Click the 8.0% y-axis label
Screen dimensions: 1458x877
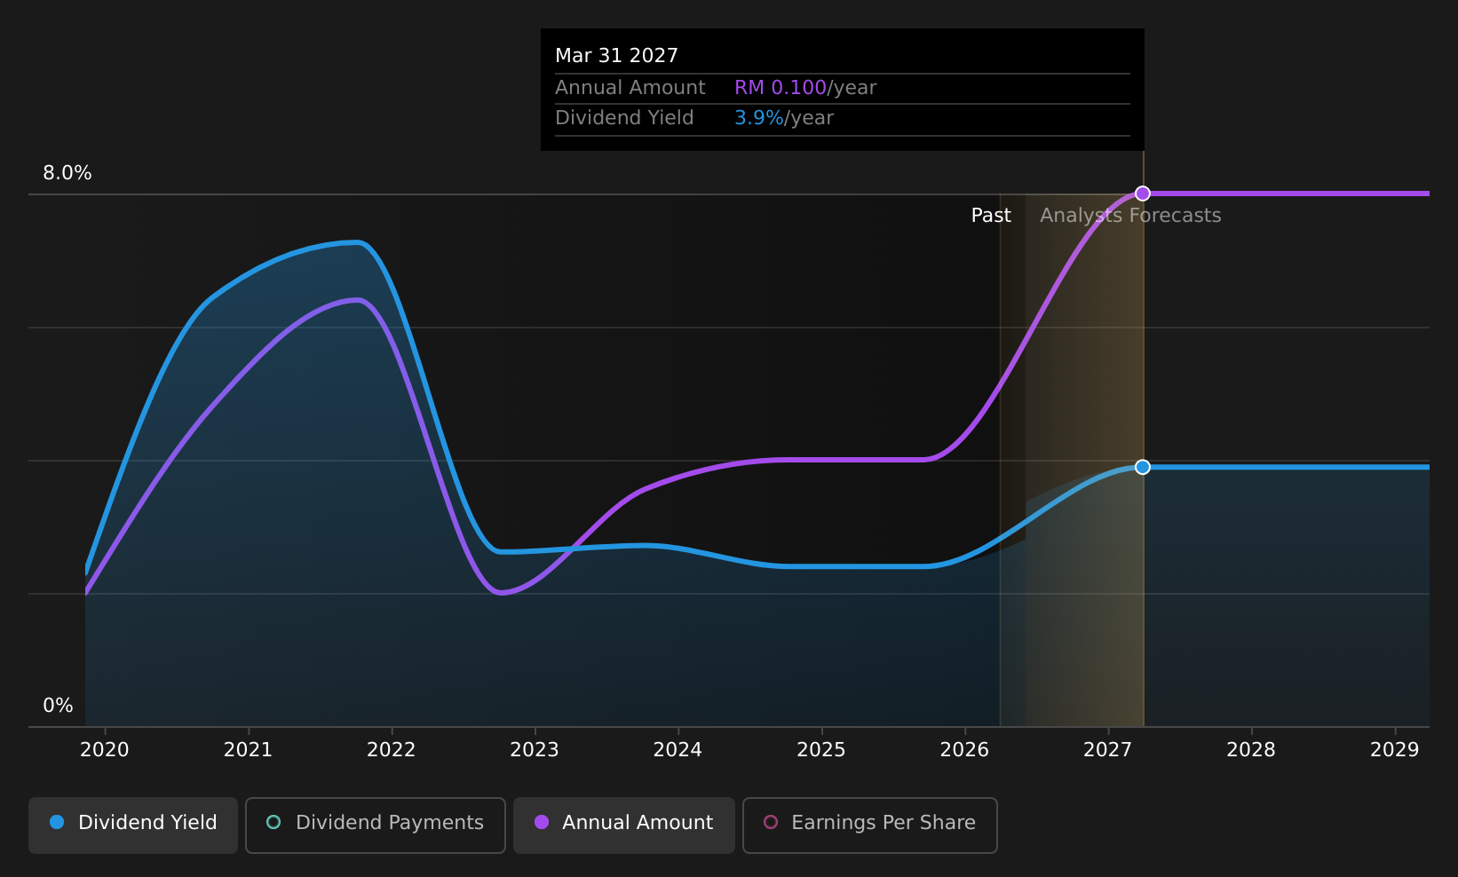tap(67, 173)
